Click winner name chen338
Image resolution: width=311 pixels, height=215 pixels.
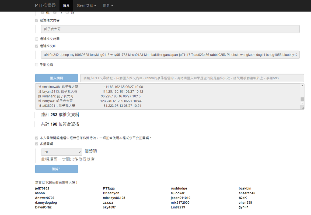[245, 203]
